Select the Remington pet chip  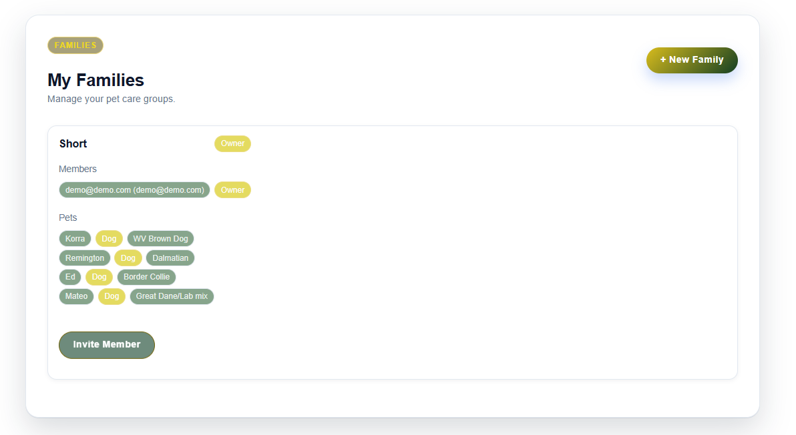click(85, 258)
